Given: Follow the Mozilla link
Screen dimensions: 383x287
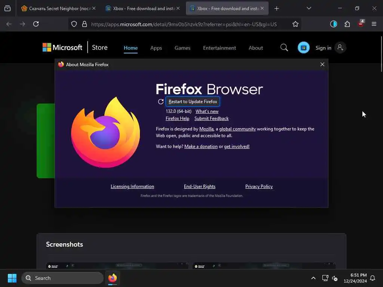Looking at the screenshot, I should 206,129.
